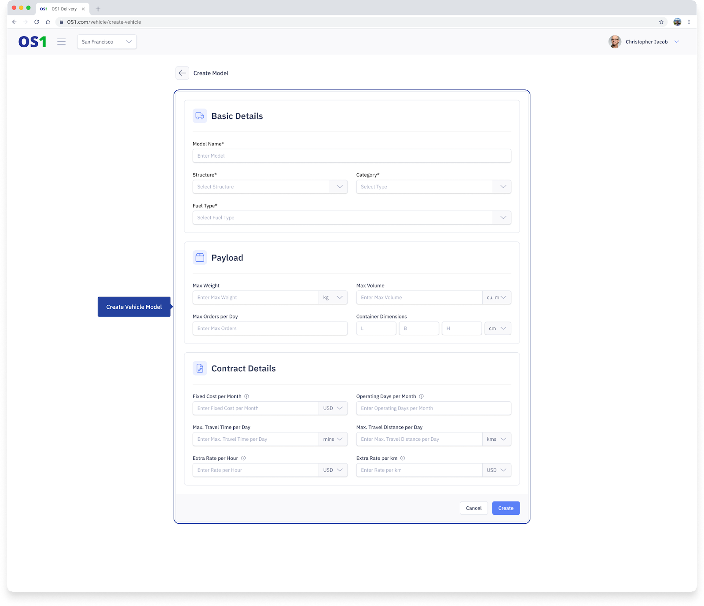The width and height of the screenshot is (704, 606).
Task: Click the Create button
Action: (x=506, y=508)
